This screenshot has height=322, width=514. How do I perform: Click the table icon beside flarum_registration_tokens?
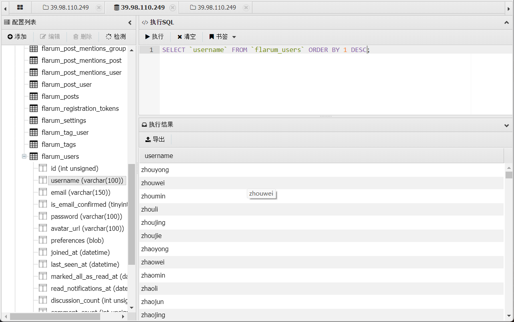(34, 108)
